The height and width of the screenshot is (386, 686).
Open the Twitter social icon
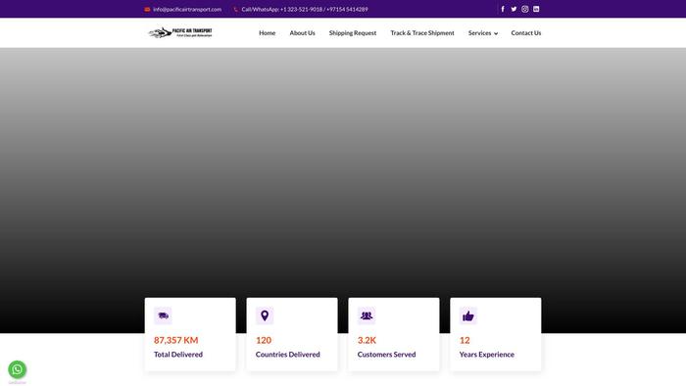514,9
